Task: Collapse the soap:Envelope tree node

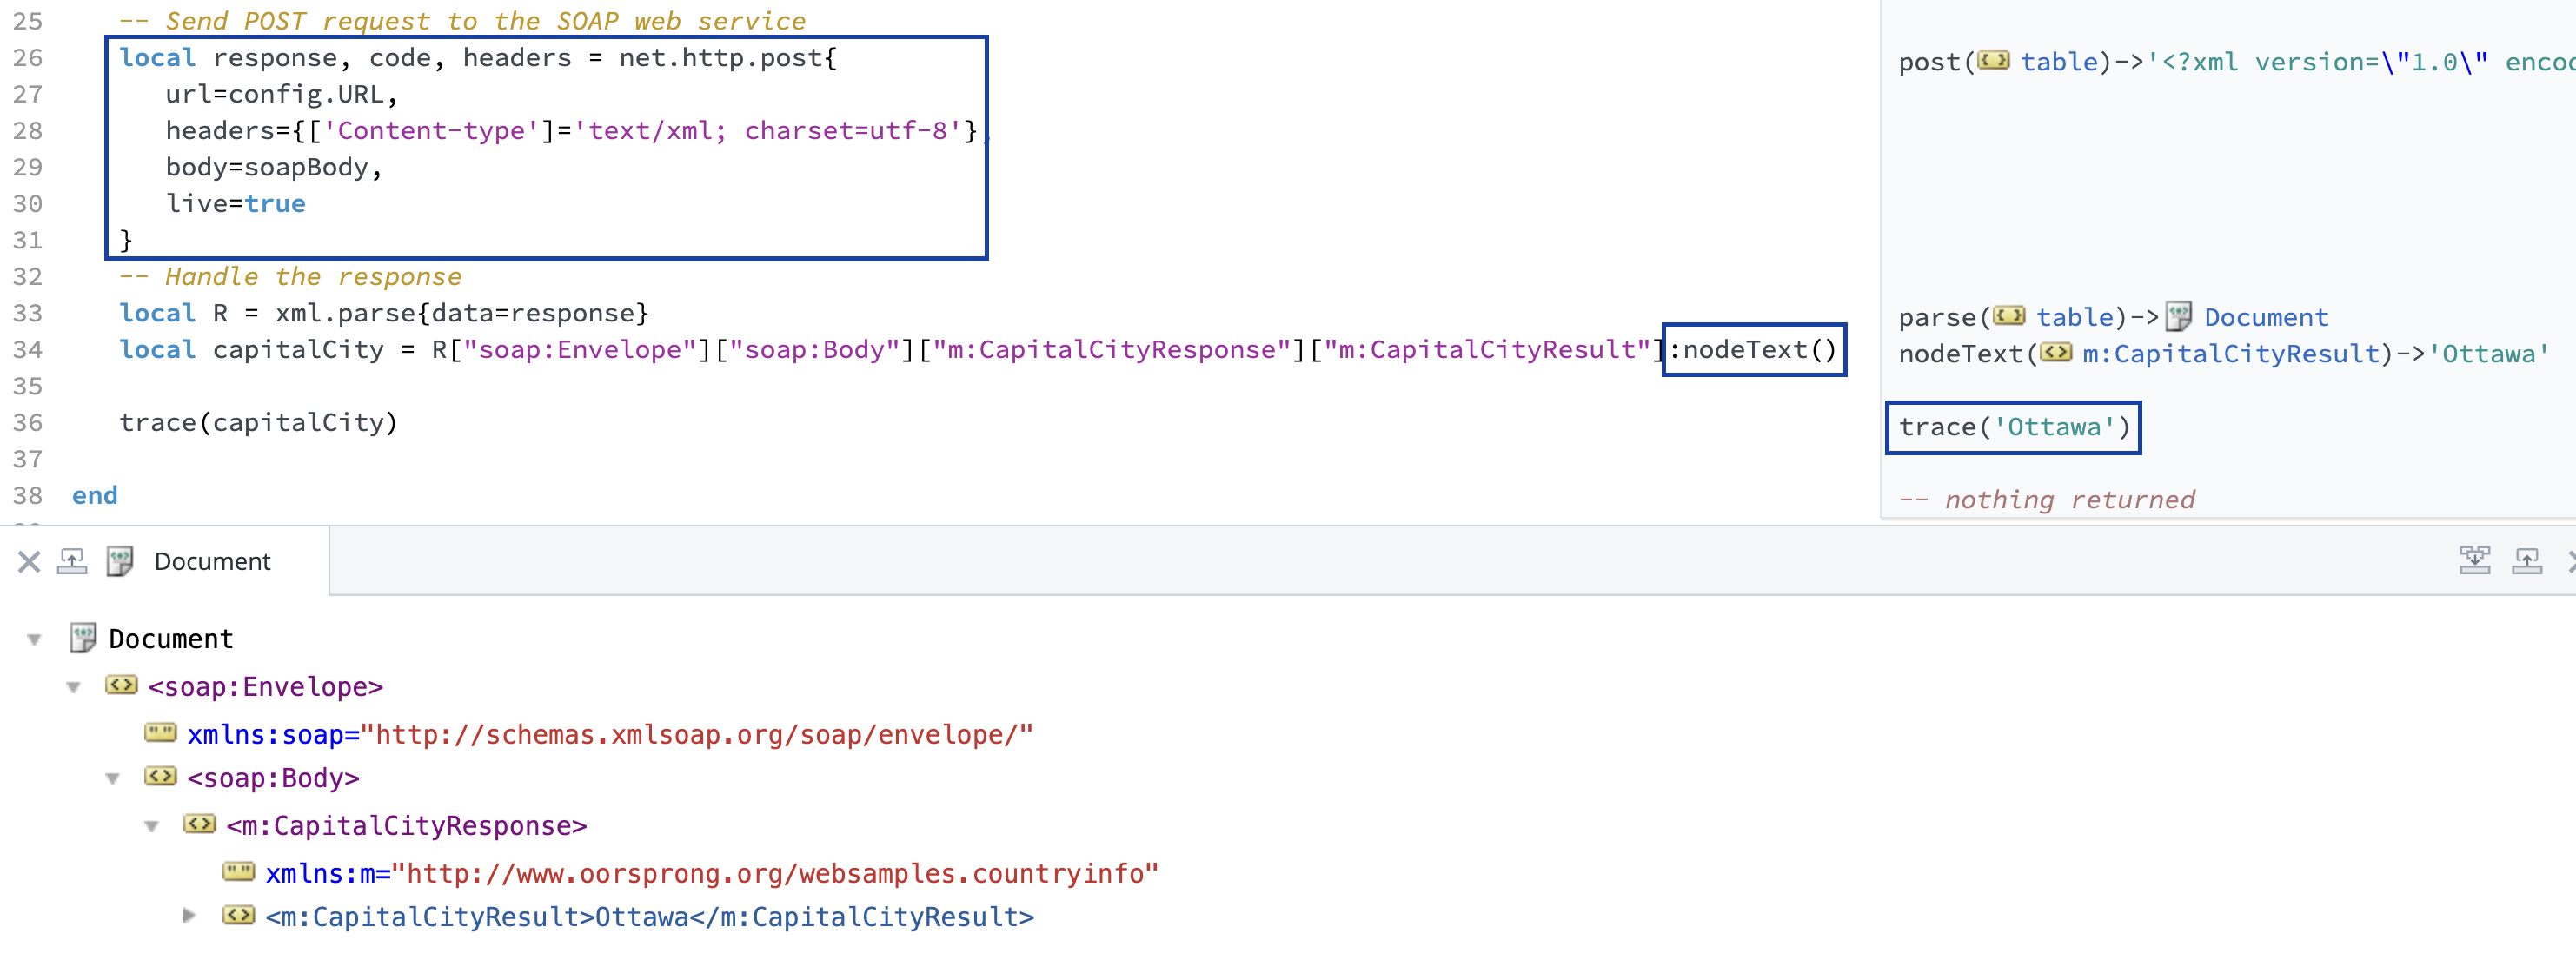Action: click(73, 688)
